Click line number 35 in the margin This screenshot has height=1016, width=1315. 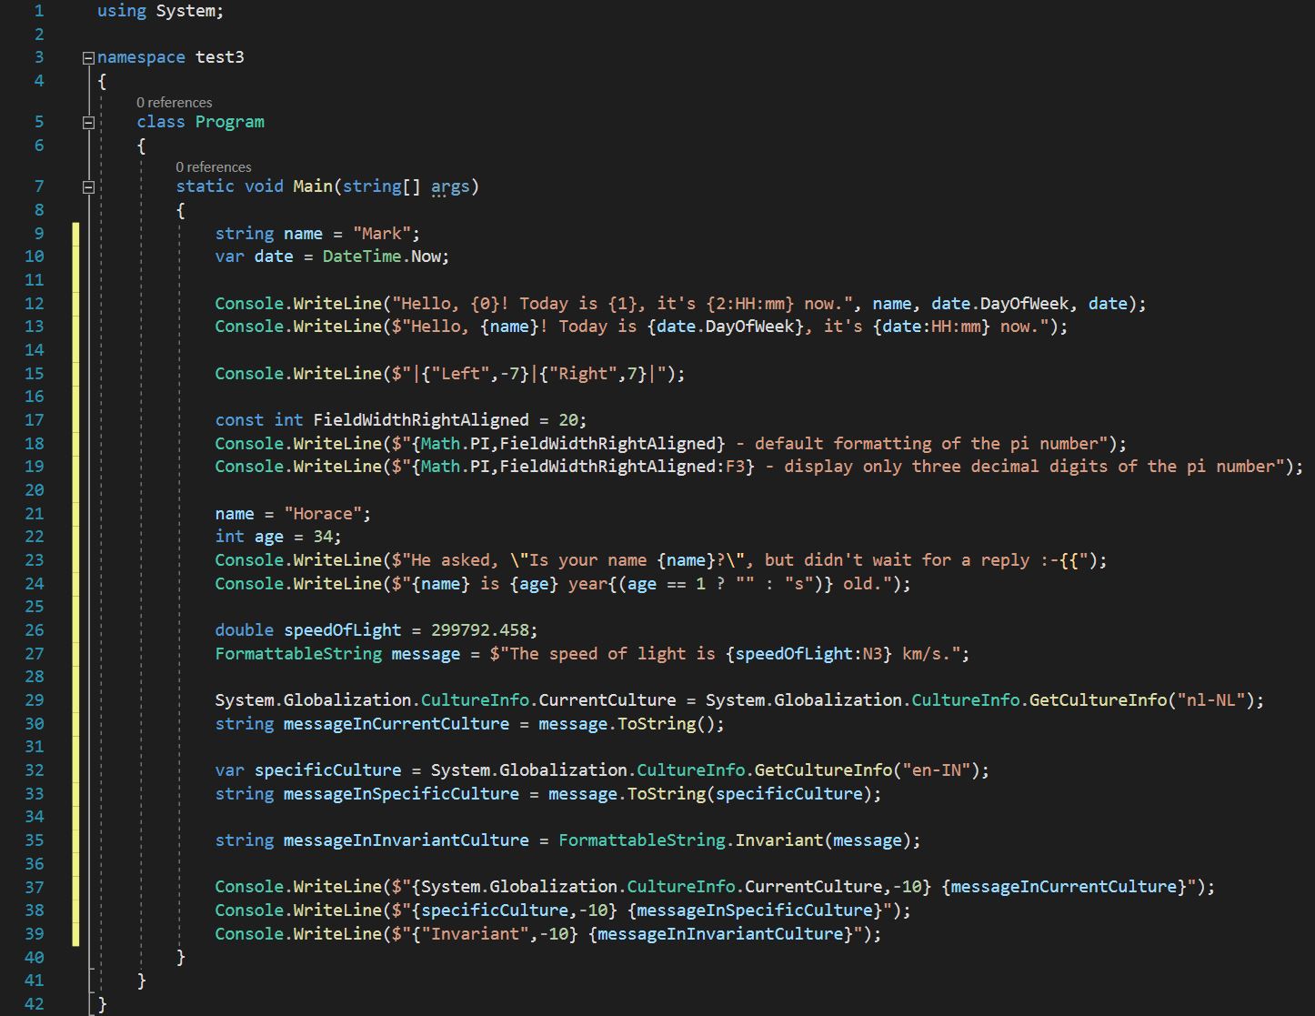(35, 840)
